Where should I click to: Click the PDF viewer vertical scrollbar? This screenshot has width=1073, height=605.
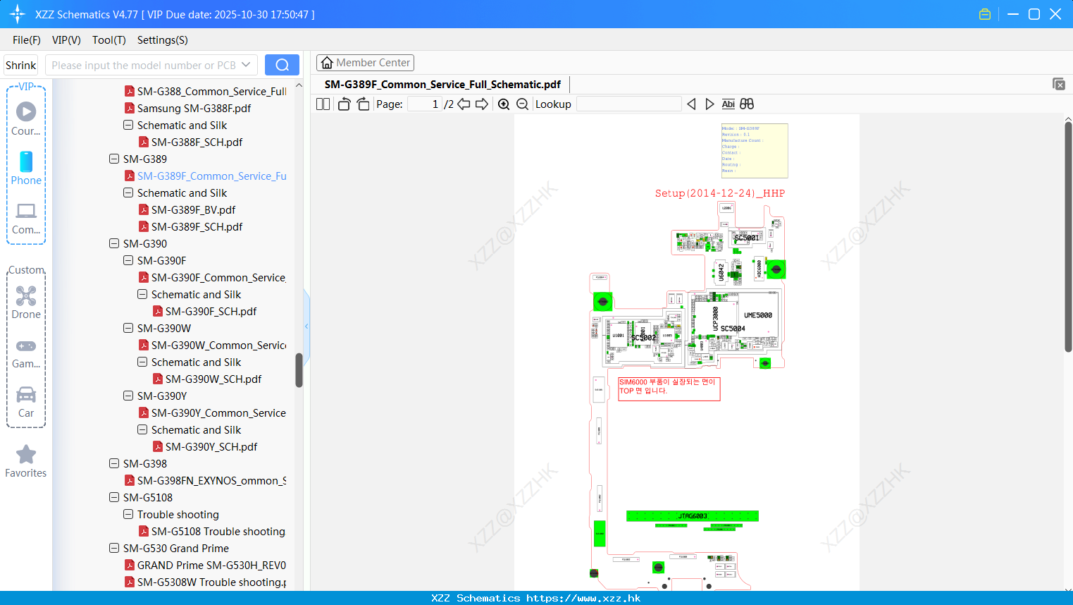[x=1068, y=236]
